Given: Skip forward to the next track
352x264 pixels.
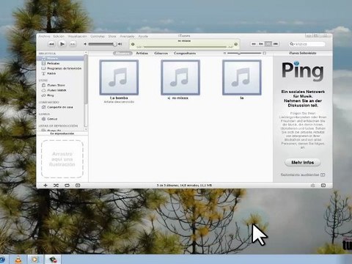Looking at the screenshot, I should click(x=73, y=44).
